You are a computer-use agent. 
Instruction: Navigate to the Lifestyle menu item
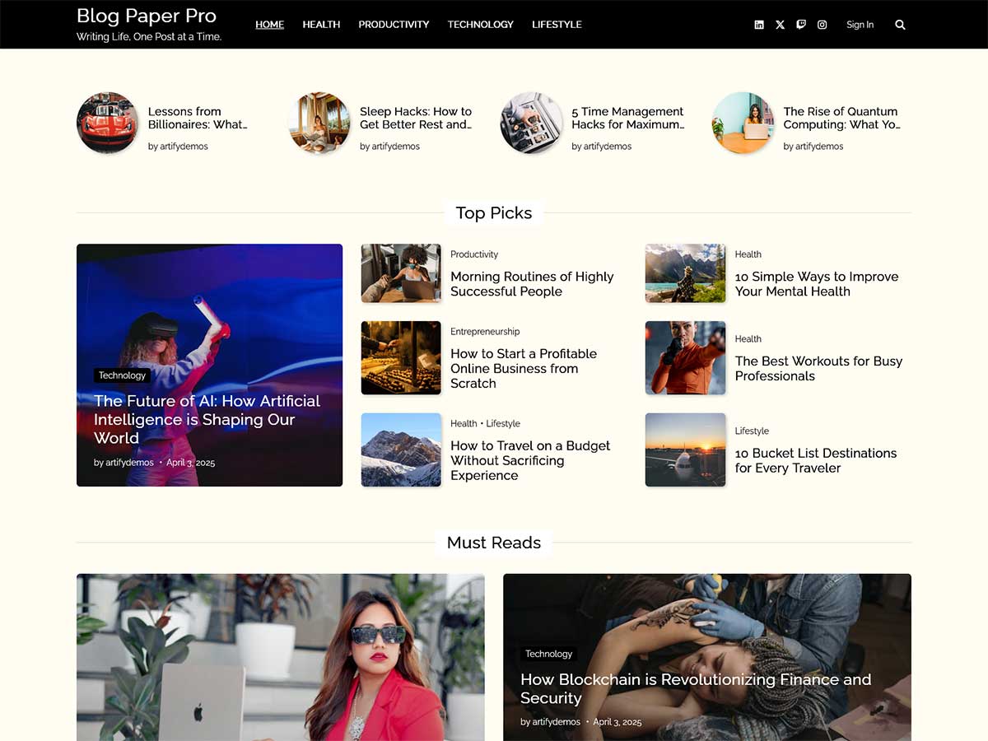click(x=557, y=25)
